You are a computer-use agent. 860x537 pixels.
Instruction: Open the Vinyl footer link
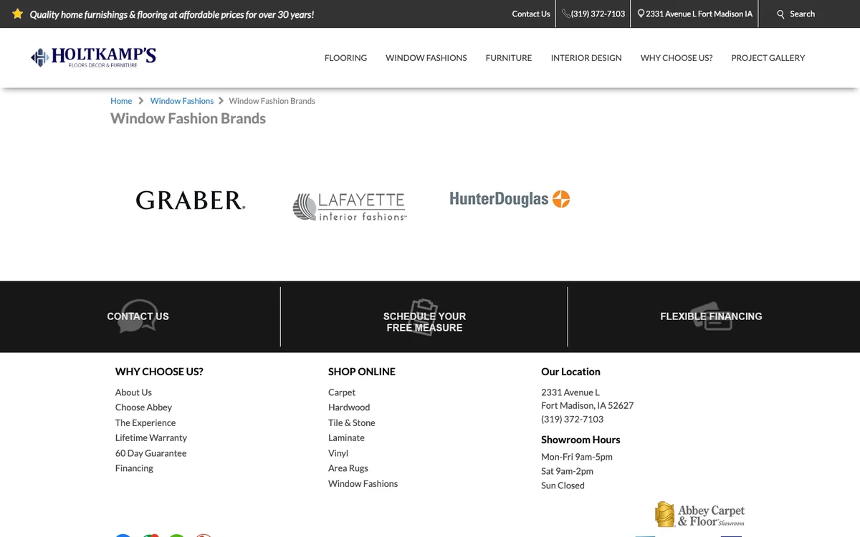click(338, 453)
